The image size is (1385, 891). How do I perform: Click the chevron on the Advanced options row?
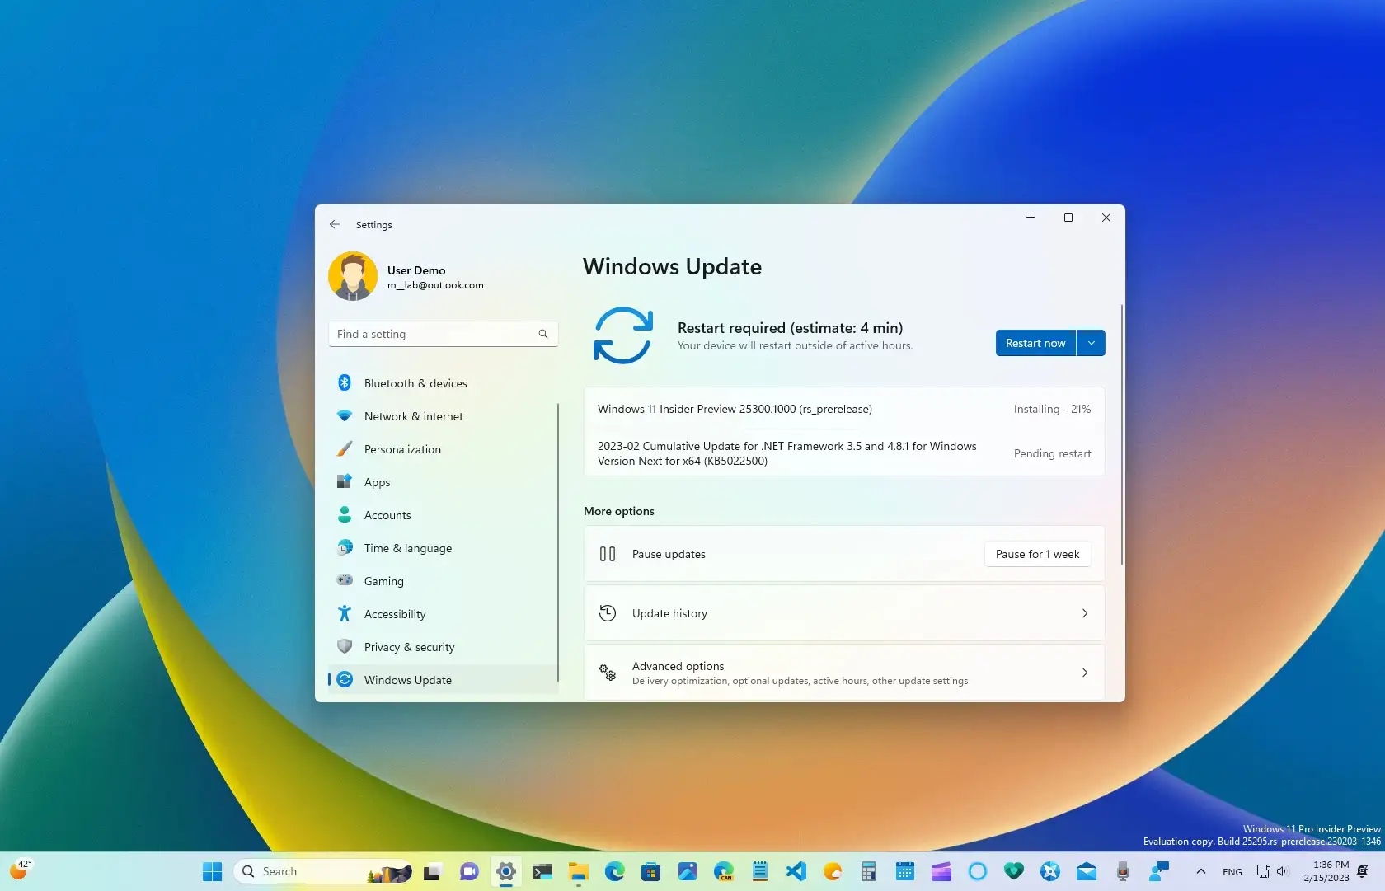coord(1085,673)
